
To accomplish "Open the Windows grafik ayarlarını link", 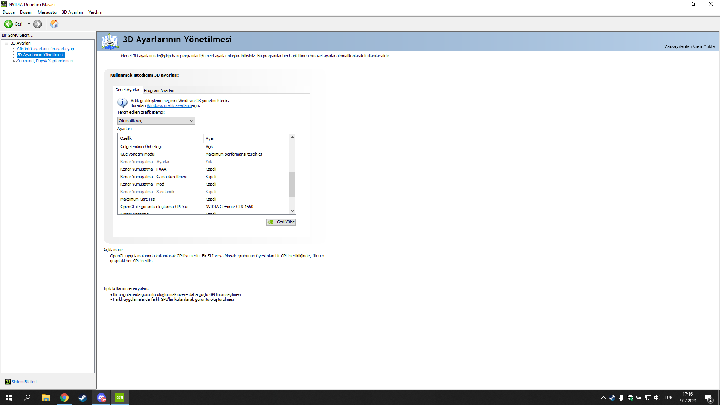I will pos(169,106).
